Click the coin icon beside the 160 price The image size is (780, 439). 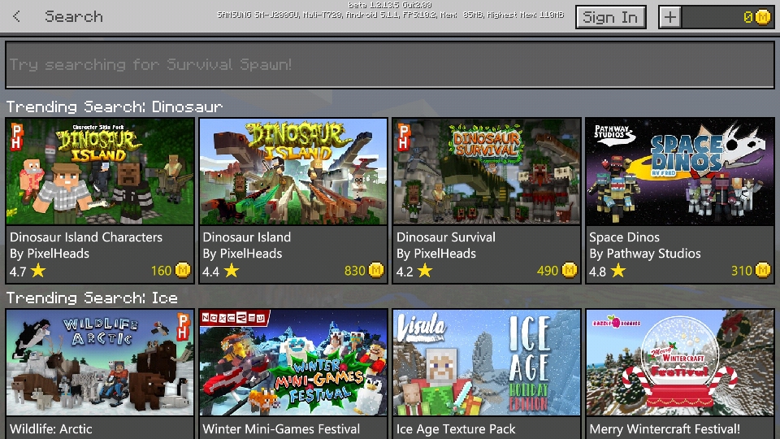[183, 271]
